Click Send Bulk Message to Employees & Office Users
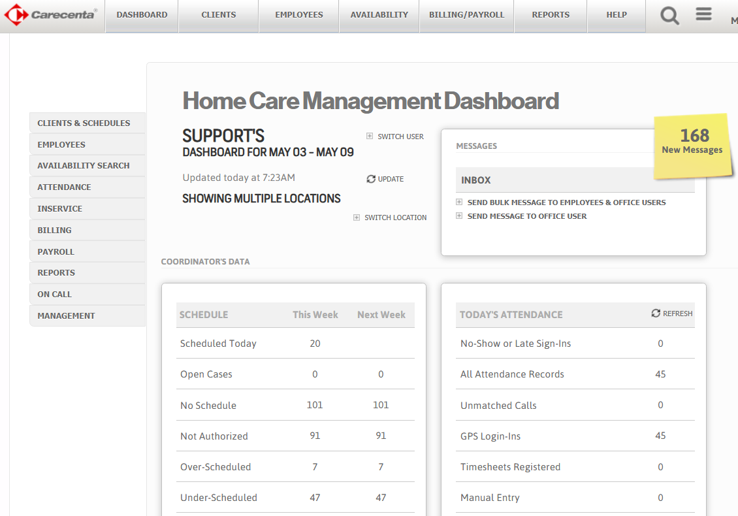Viewport: 738px width, 516px height. [x=566, y=202]
